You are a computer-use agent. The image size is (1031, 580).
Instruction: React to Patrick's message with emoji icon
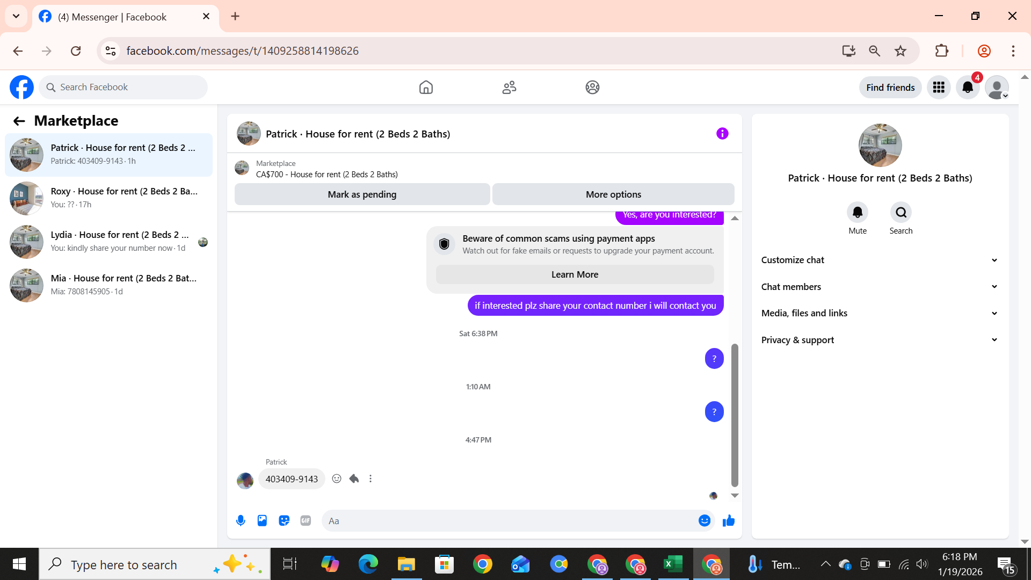337,479
